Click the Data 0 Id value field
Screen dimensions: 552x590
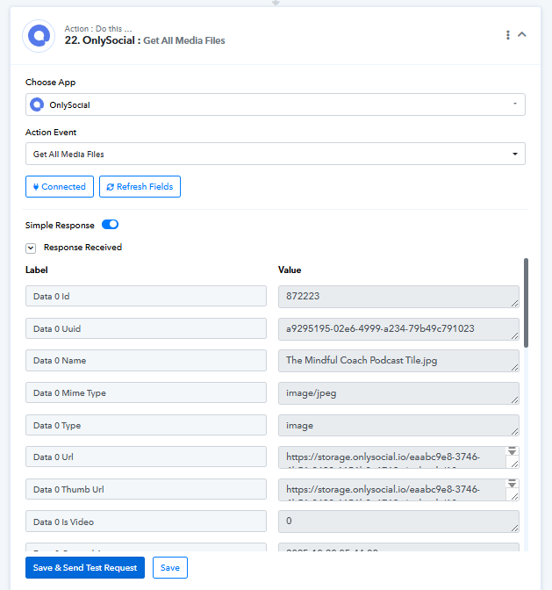coord(395,297)
